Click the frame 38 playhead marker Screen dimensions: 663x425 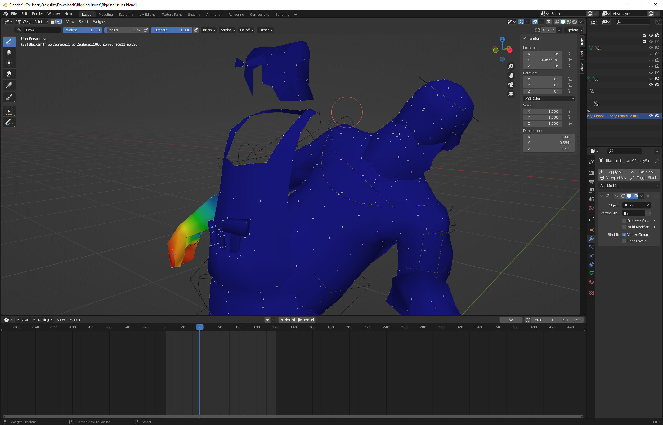199,327
